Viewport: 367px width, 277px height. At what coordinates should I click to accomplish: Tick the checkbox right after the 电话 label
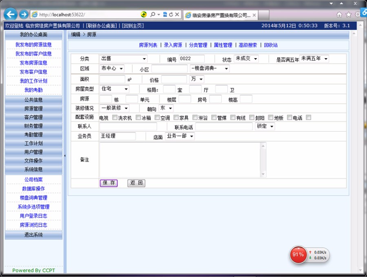tap(309, 118)
